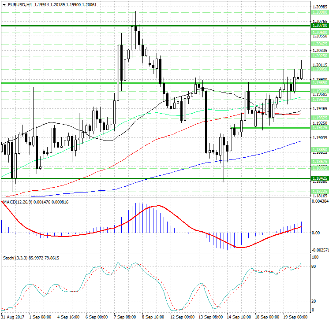Viewport: 329px width, 322px height.
Task: Click the 1.19850 level price tag
Action: pos(320,83)
